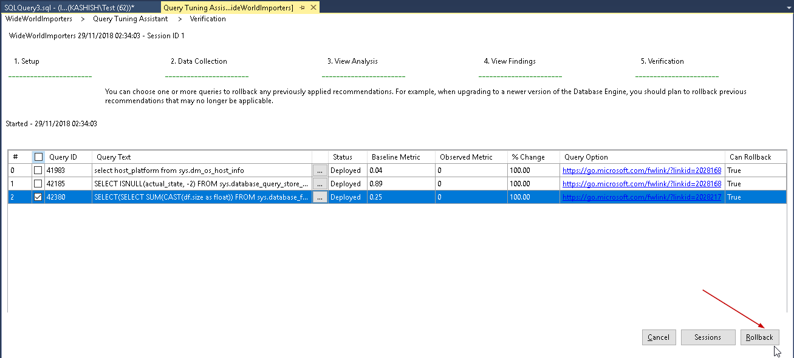Uncheck the box for query 42380
Viewport: 794px width, 358px height.
[x=38, y=197]
